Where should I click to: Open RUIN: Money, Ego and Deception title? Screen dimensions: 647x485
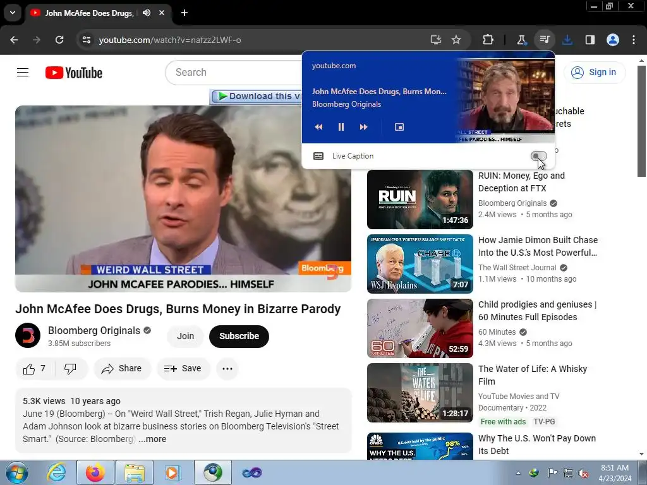click(521, 182)
